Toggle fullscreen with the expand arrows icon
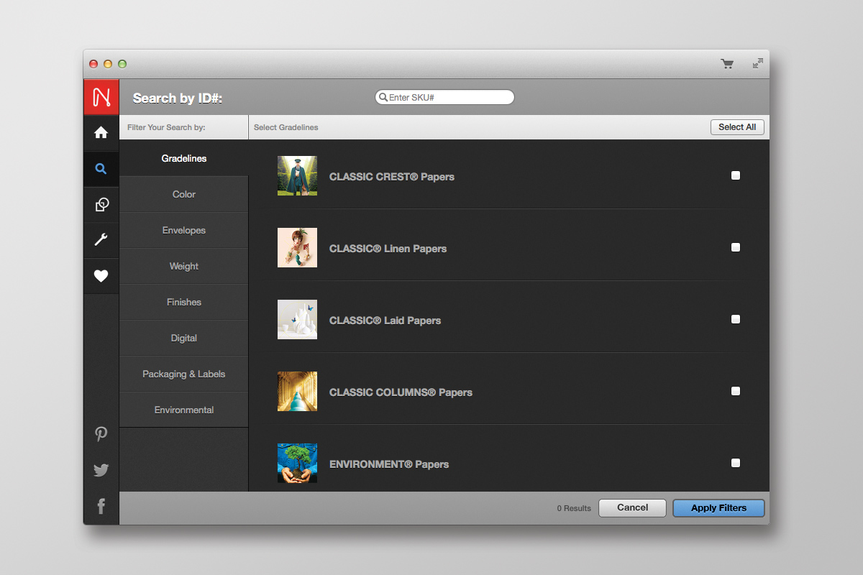The image size is (863, 575). [757, 64]
